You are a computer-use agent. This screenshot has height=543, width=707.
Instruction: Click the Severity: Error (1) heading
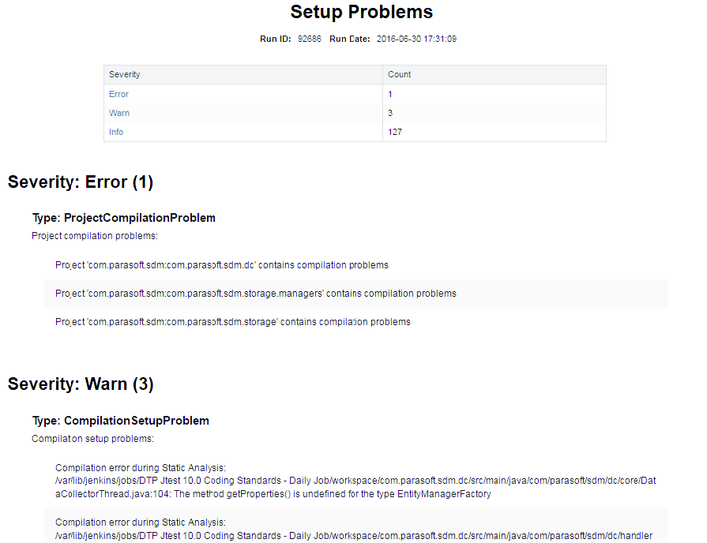click(x=81, y=182)
